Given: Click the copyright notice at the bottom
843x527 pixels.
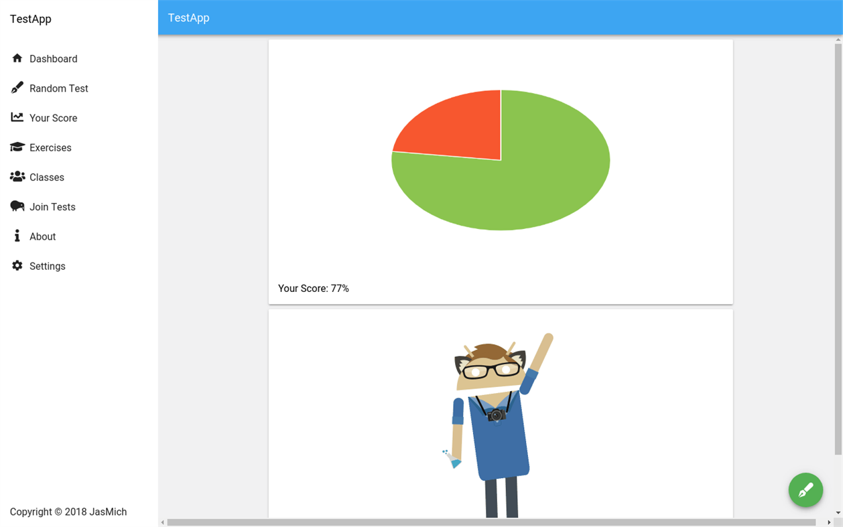Looking at the screenshot, I should [x=68, y=512].
